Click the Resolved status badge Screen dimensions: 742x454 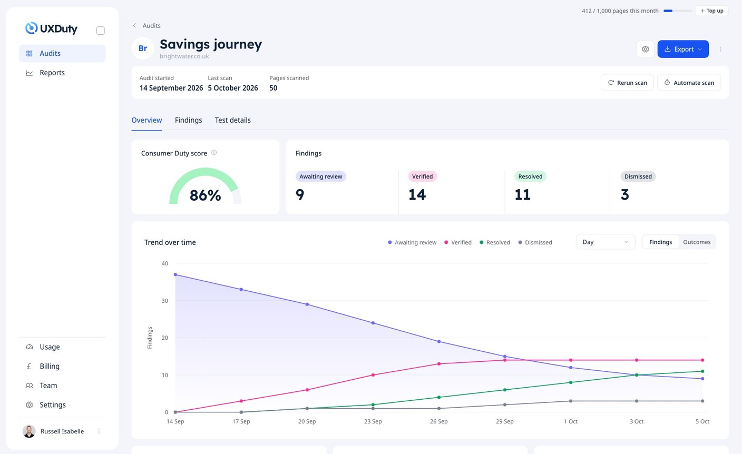pyautogui.click(x=530, y=176)
